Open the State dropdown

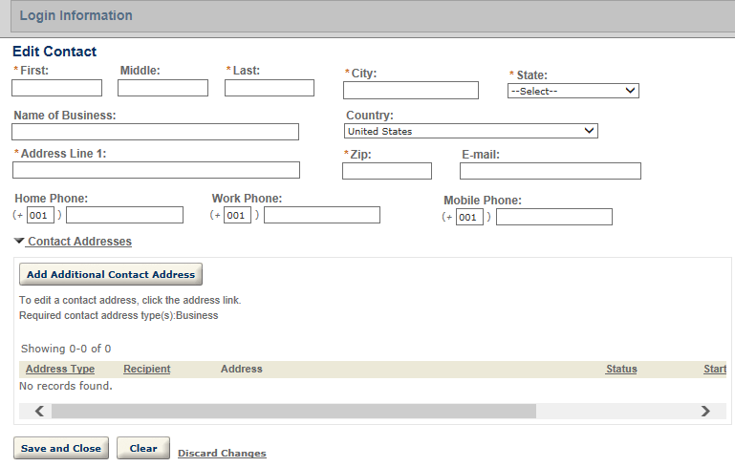coord(573,91)
